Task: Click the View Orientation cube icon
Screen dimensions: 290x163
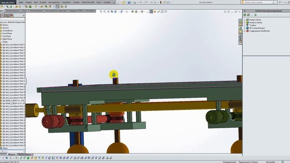Action: 115,11
